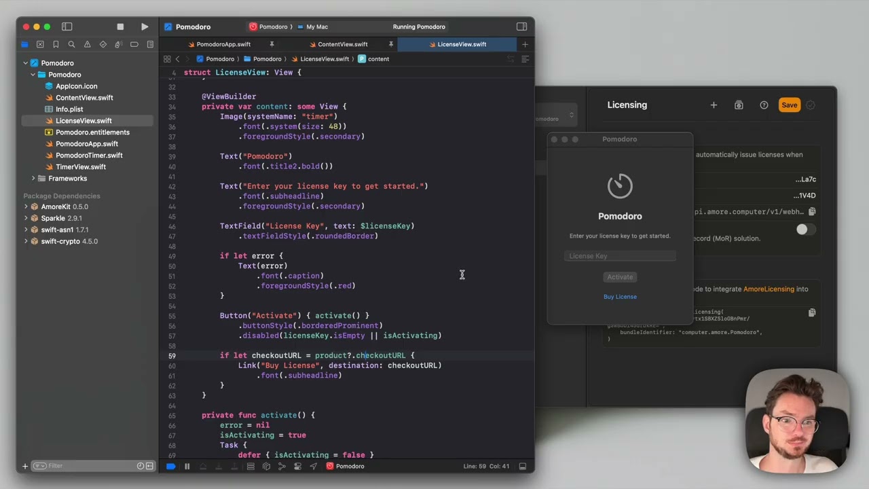Add a file with navigator plus button
This screenshot has width=869, height=489.
coord(25,466)
